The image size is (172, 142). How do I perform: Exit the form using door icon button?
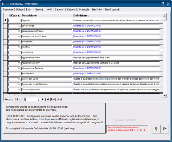coord(164,129)
